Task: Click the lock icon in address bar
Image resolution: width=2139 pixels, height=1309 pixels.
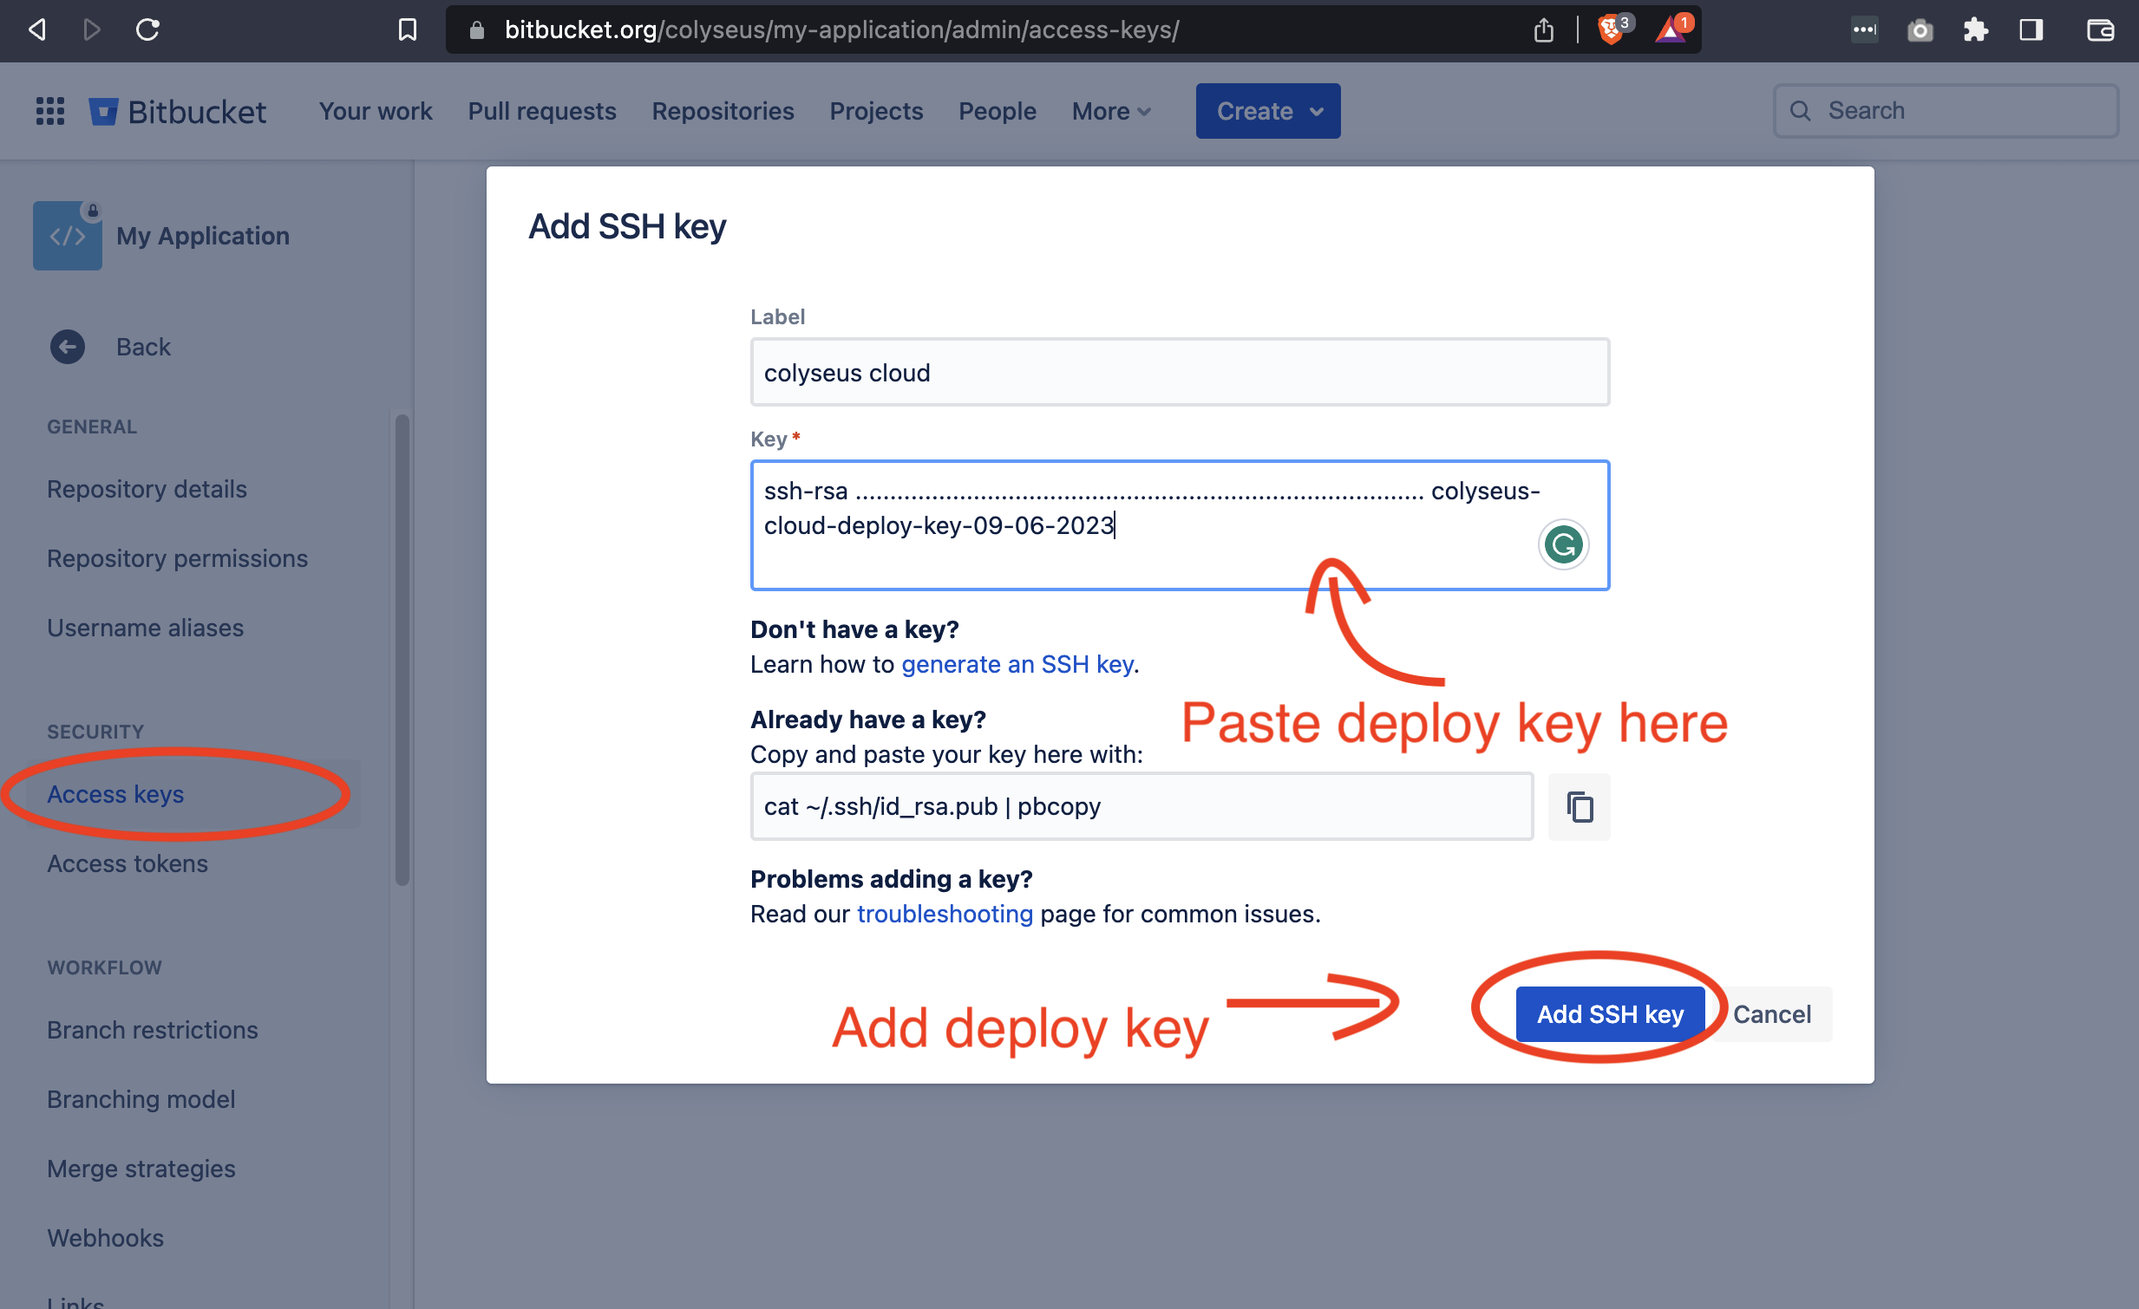Action: (475, 30)
